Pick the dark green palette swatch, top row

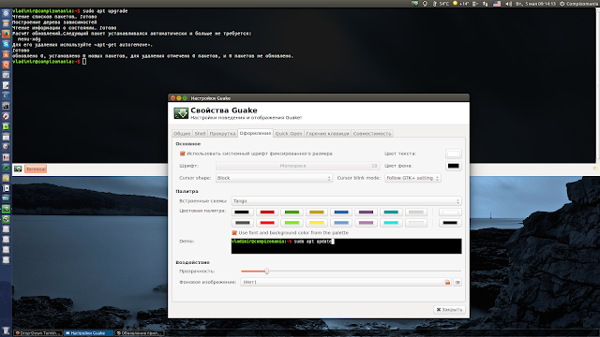point(292,212)
